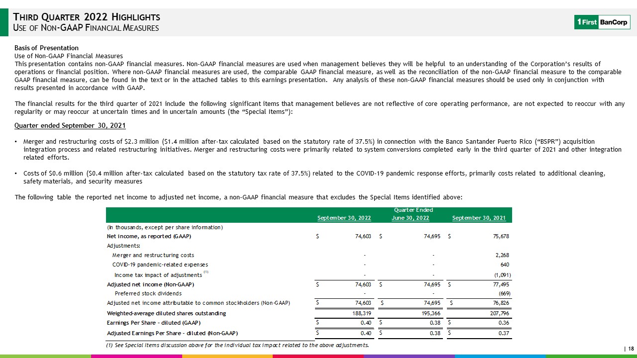Screen dimensions: 637x358
Task: Click the 77,495 adjusted net income value
Action: coord(499,284)
